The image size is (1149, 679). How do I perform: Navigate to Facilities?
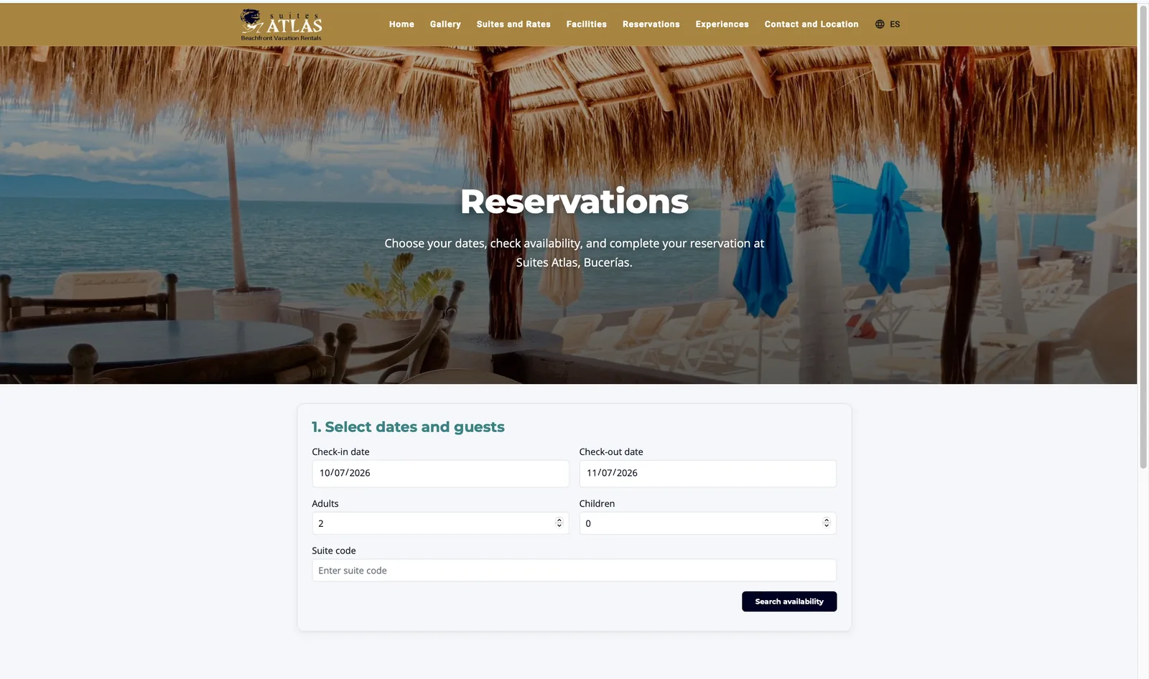point(586,24)
